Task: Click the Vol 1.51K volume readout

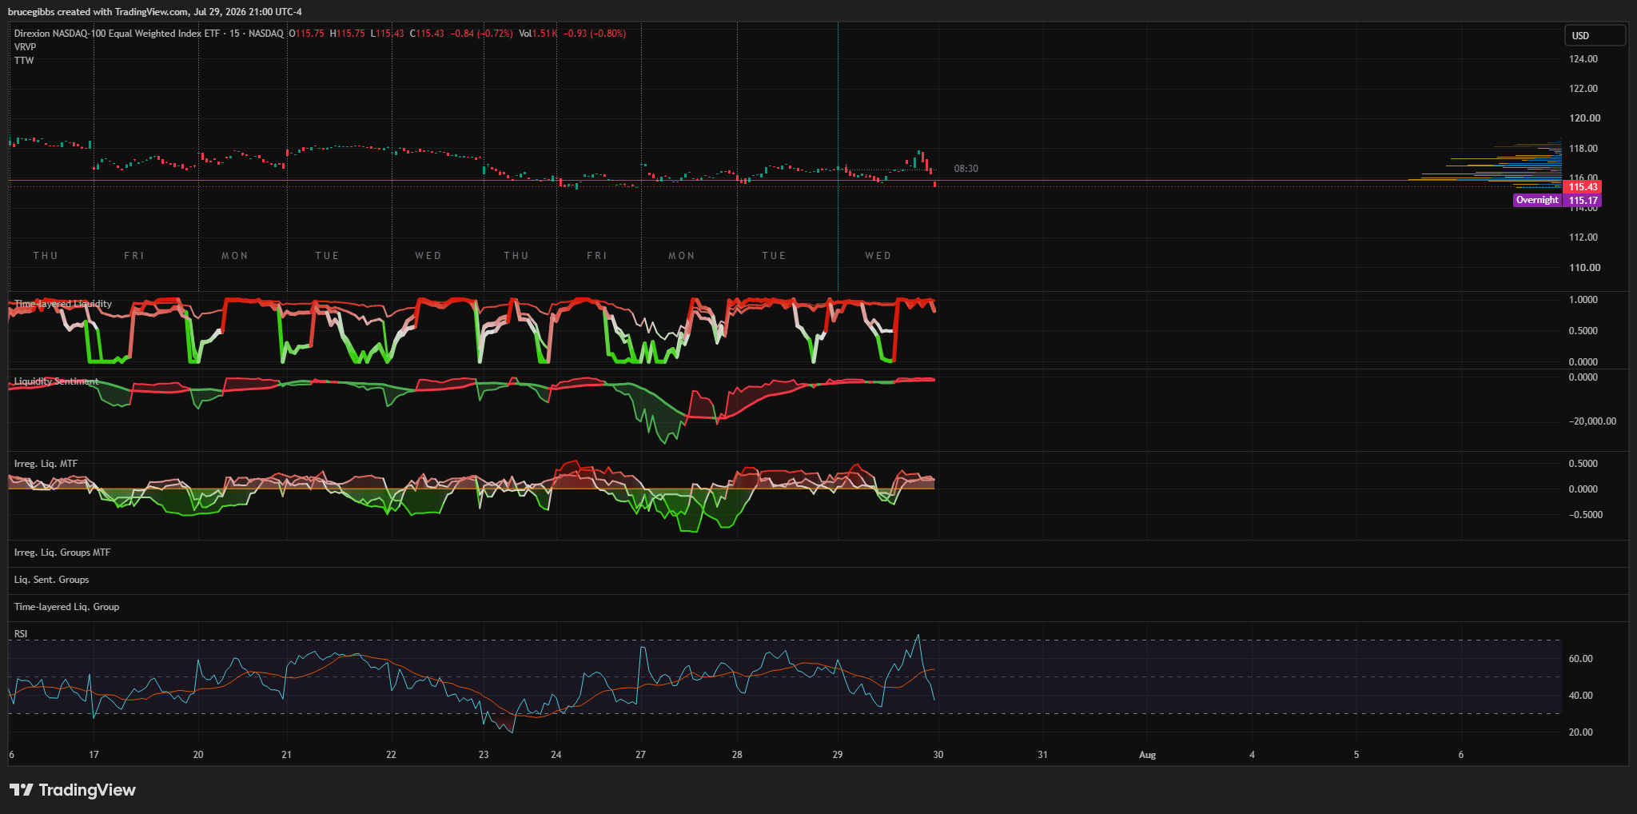Action: click(x=538, y=34)
